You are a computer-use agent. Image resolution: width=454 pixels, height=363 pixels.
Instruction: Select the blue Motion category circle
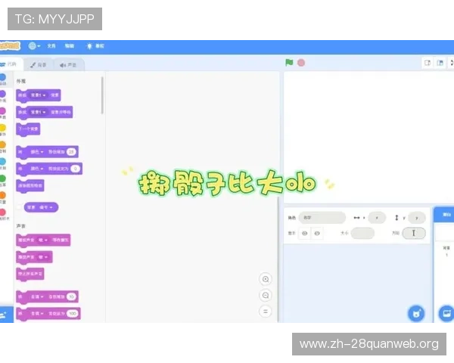[2, 77]
